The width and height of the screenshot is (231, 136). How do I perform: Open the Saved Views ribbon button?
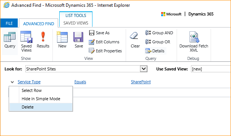[x=26, y=41]
